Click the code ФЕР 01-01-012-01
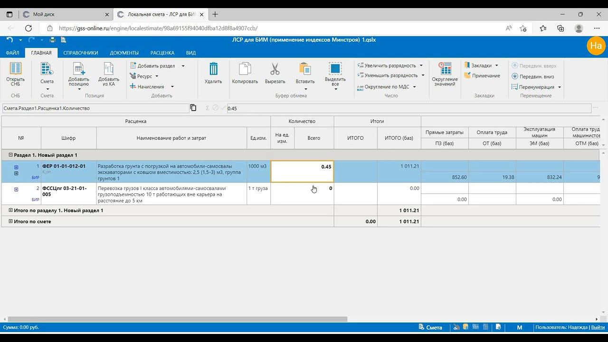 pos(64,166)
